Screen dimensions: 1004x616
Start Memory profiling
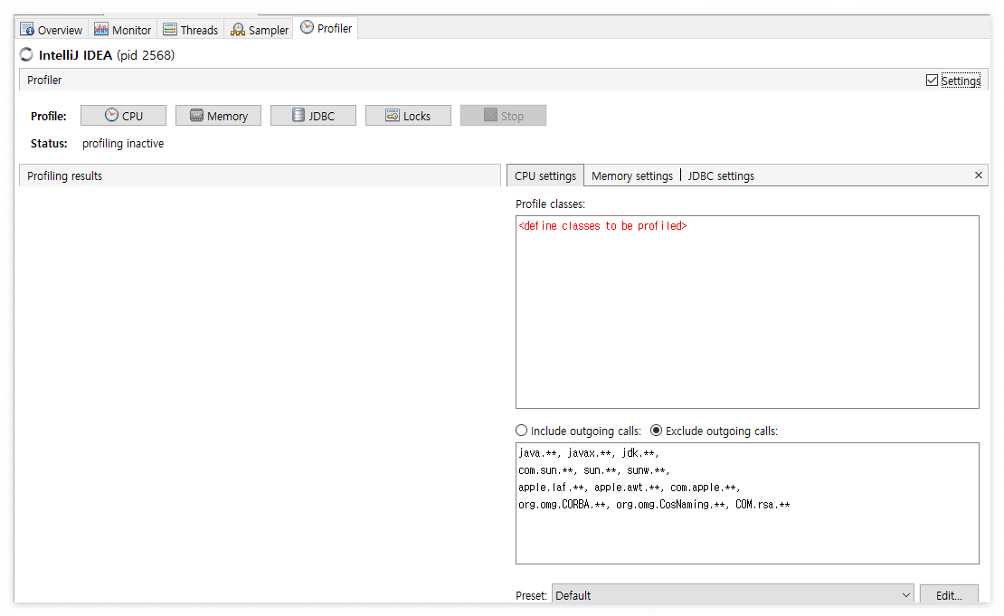click(218, 116)
